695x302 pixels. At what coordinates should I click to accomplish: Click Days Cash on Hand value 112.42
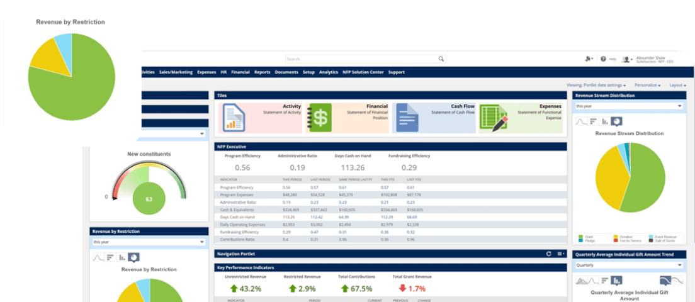click(317, 217)
